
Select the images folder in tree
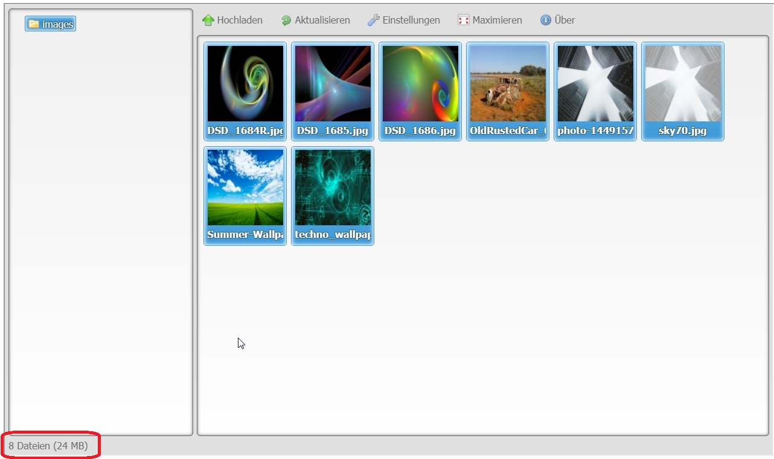(51, 24)
